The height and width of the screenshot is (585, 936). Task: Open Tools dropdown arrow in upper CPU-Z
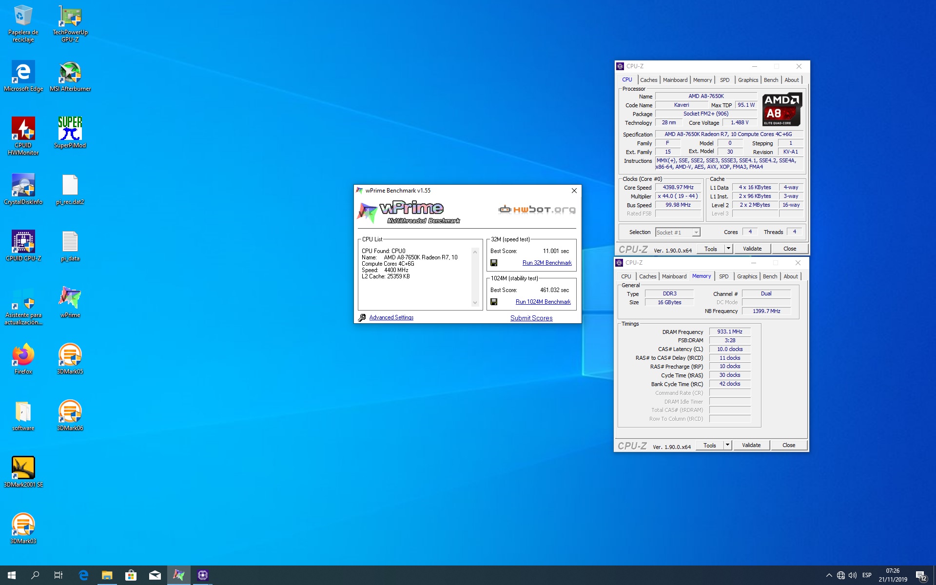pos(728,249)
